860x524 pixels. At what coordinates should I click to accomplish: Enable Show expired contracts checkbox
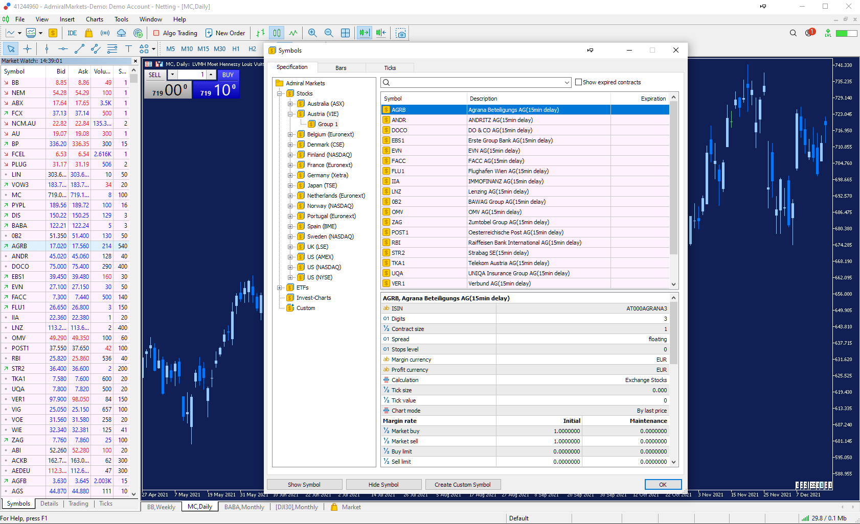(x=579, y=82)
